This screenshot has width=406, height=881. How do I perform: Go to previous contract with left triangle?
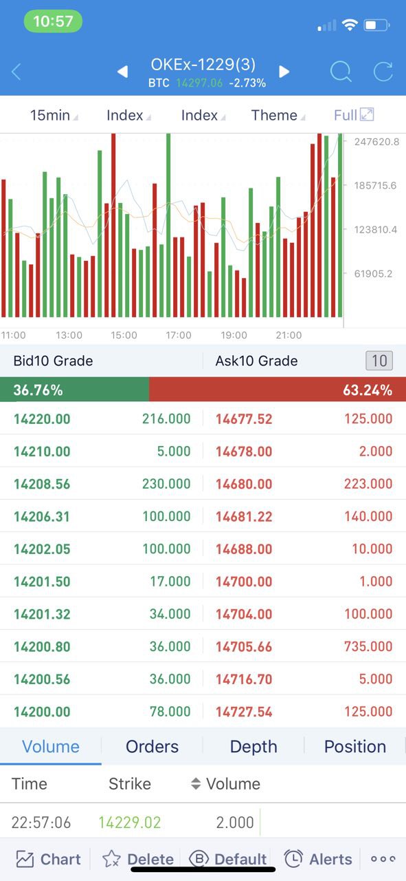click(x=122, y=72)
